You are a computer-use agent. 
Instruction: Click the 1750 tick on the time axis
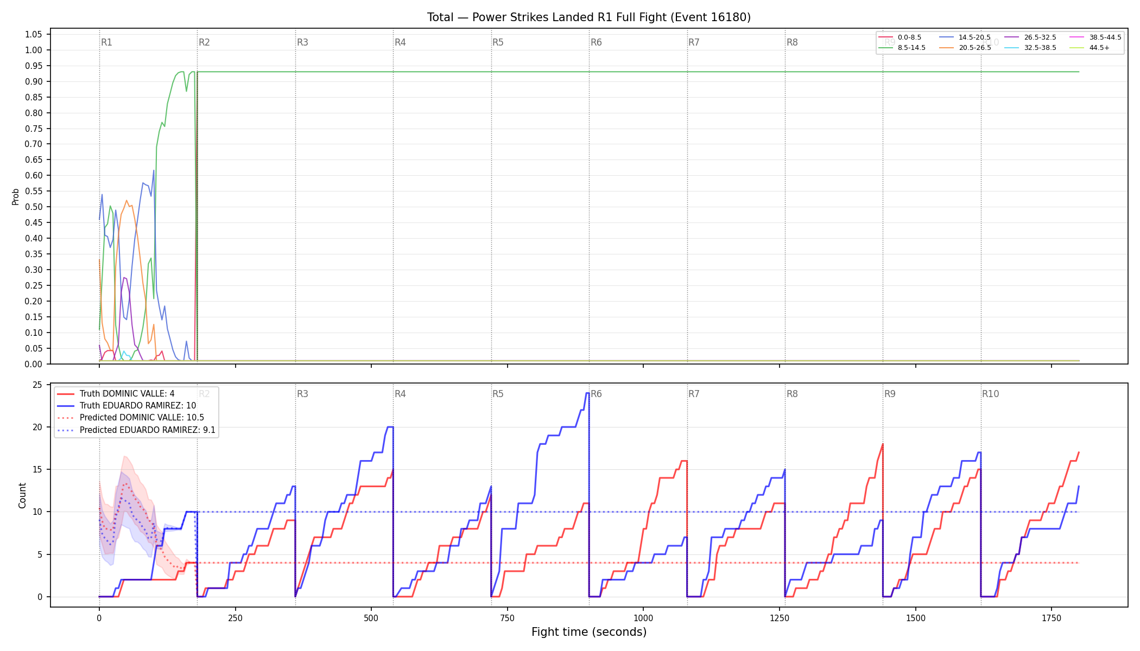tap(1052, 618)
